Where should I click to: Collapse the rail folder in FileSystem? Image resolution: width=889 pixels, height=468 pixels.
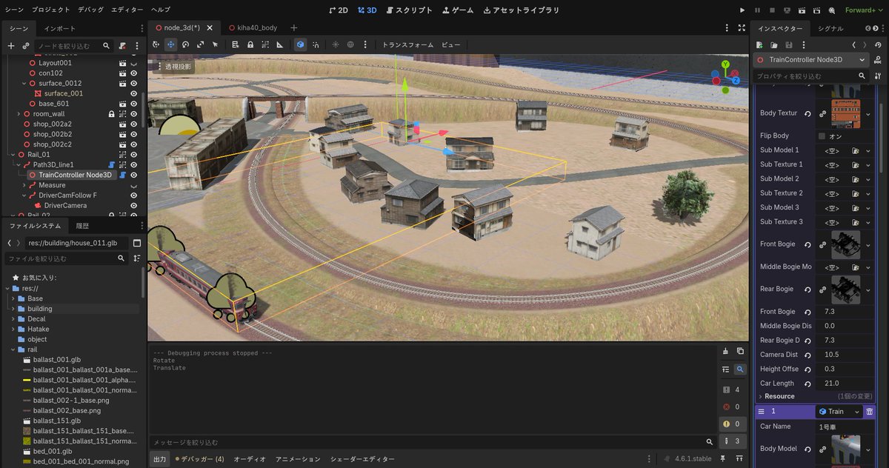coord(13,350)
